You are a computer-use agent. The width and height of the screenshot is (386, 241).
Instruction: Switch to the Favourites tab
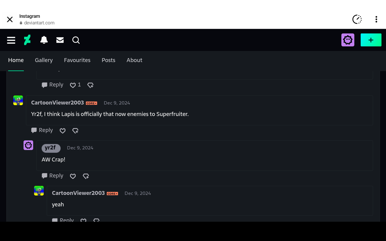click(77, 60)
